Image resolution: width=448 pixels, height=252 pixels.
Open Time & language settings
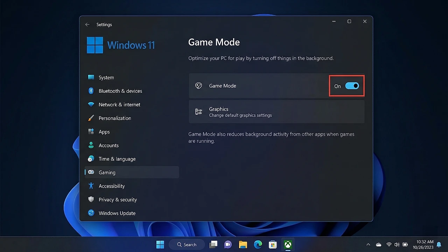coord(117,159)
